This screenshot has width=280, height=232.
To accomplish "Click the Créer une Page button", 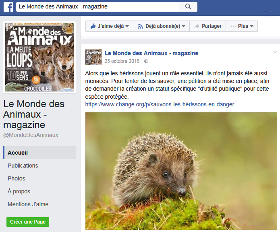I will click(x=28, y=222).
